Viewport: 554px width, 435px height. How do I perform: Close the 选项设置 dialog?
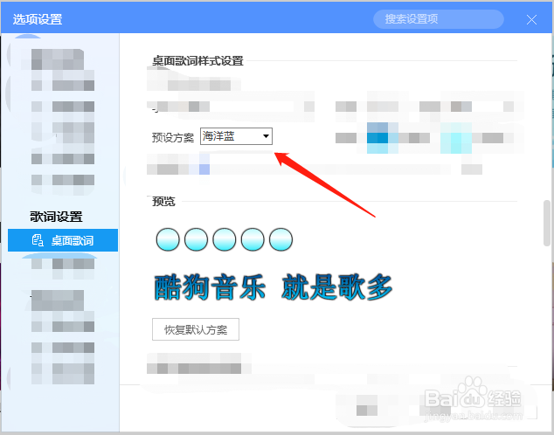pos(531,20)
